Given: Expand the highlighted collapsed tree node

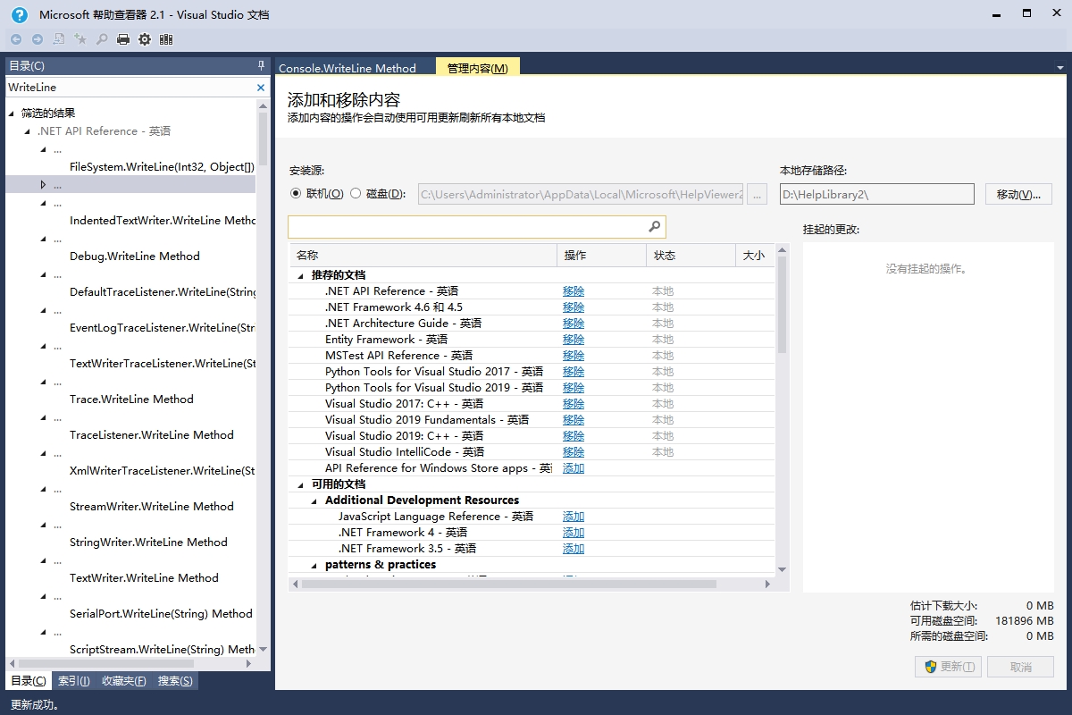Looking at the screenshot, I should (x=43, y=185).
